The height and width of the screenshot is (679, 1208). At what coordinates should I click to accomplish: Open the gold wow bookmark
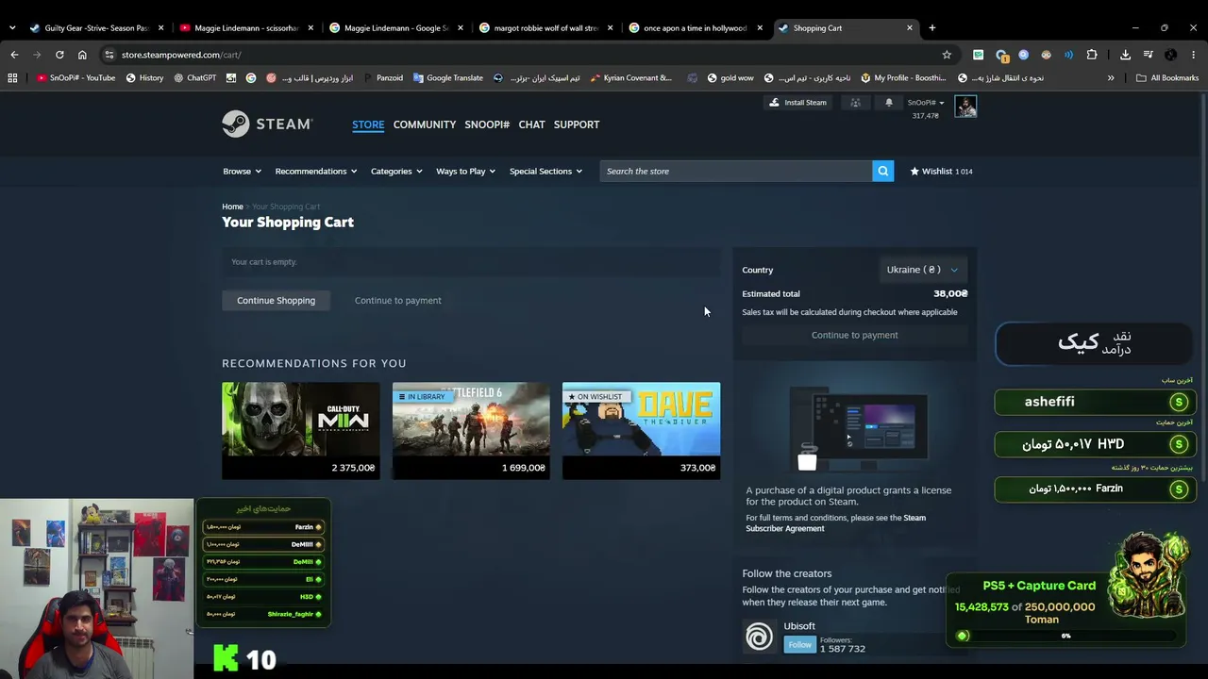point(730,78)
